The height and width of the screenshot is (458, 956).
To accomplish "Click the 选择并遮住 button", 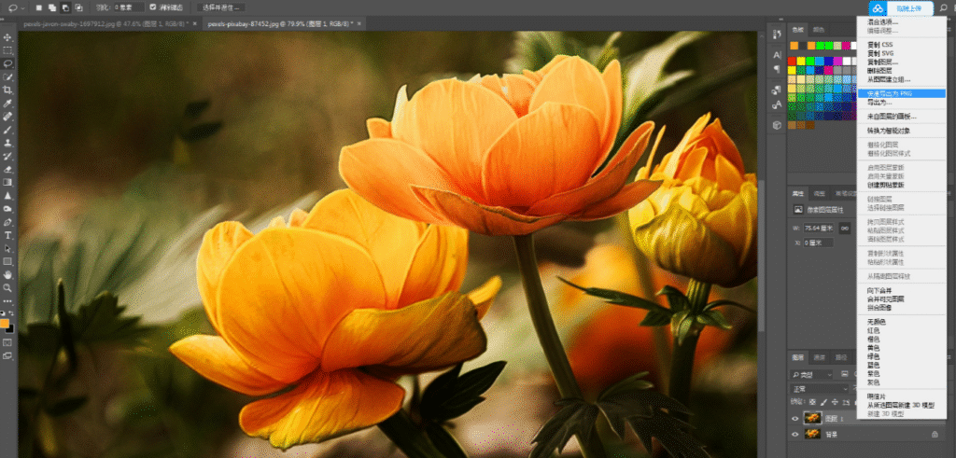I will pos(222,7).
